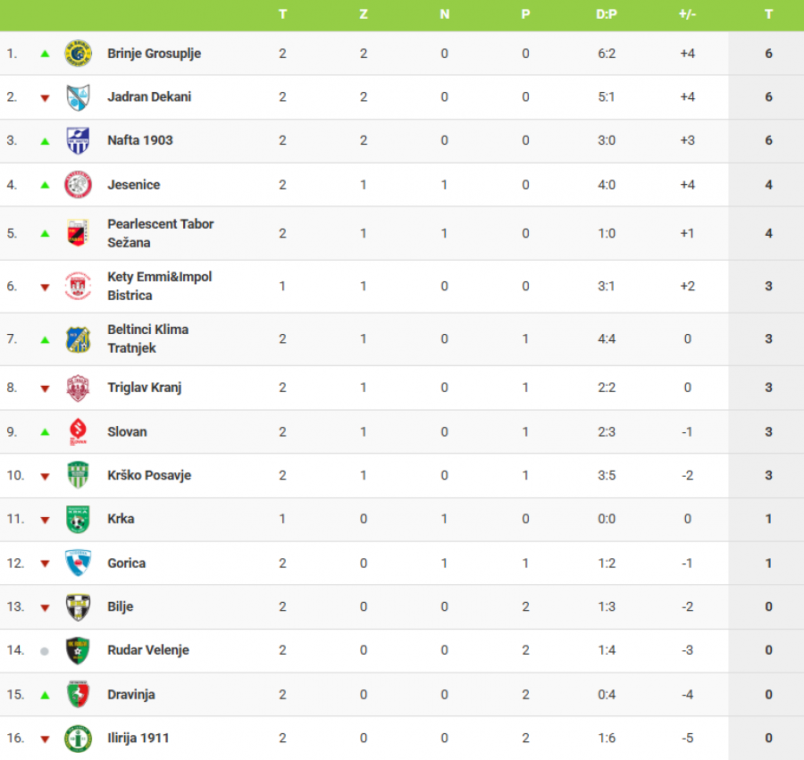This screenshot has width=804, height=760.
Task: Click the green up arrow beside Brinje Grosuplje
Action: point(45,54)
